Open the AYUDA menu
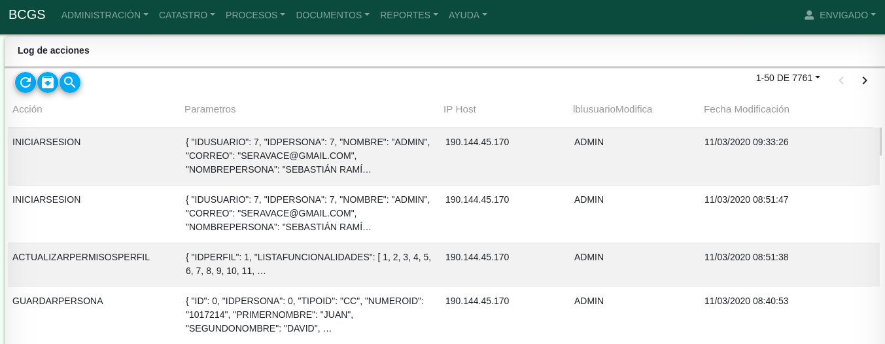 click(x=468, y=15)
